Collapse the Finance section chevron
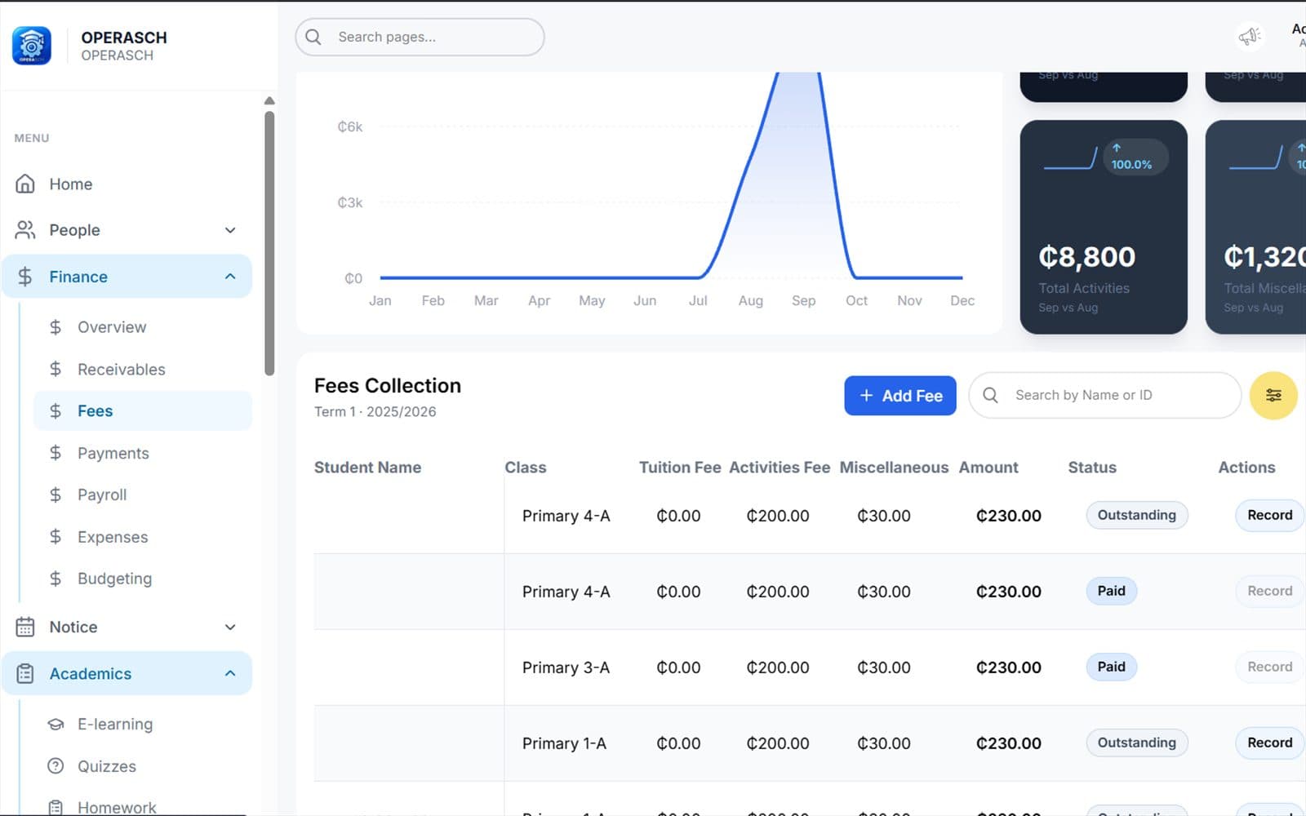 (230, 277)
